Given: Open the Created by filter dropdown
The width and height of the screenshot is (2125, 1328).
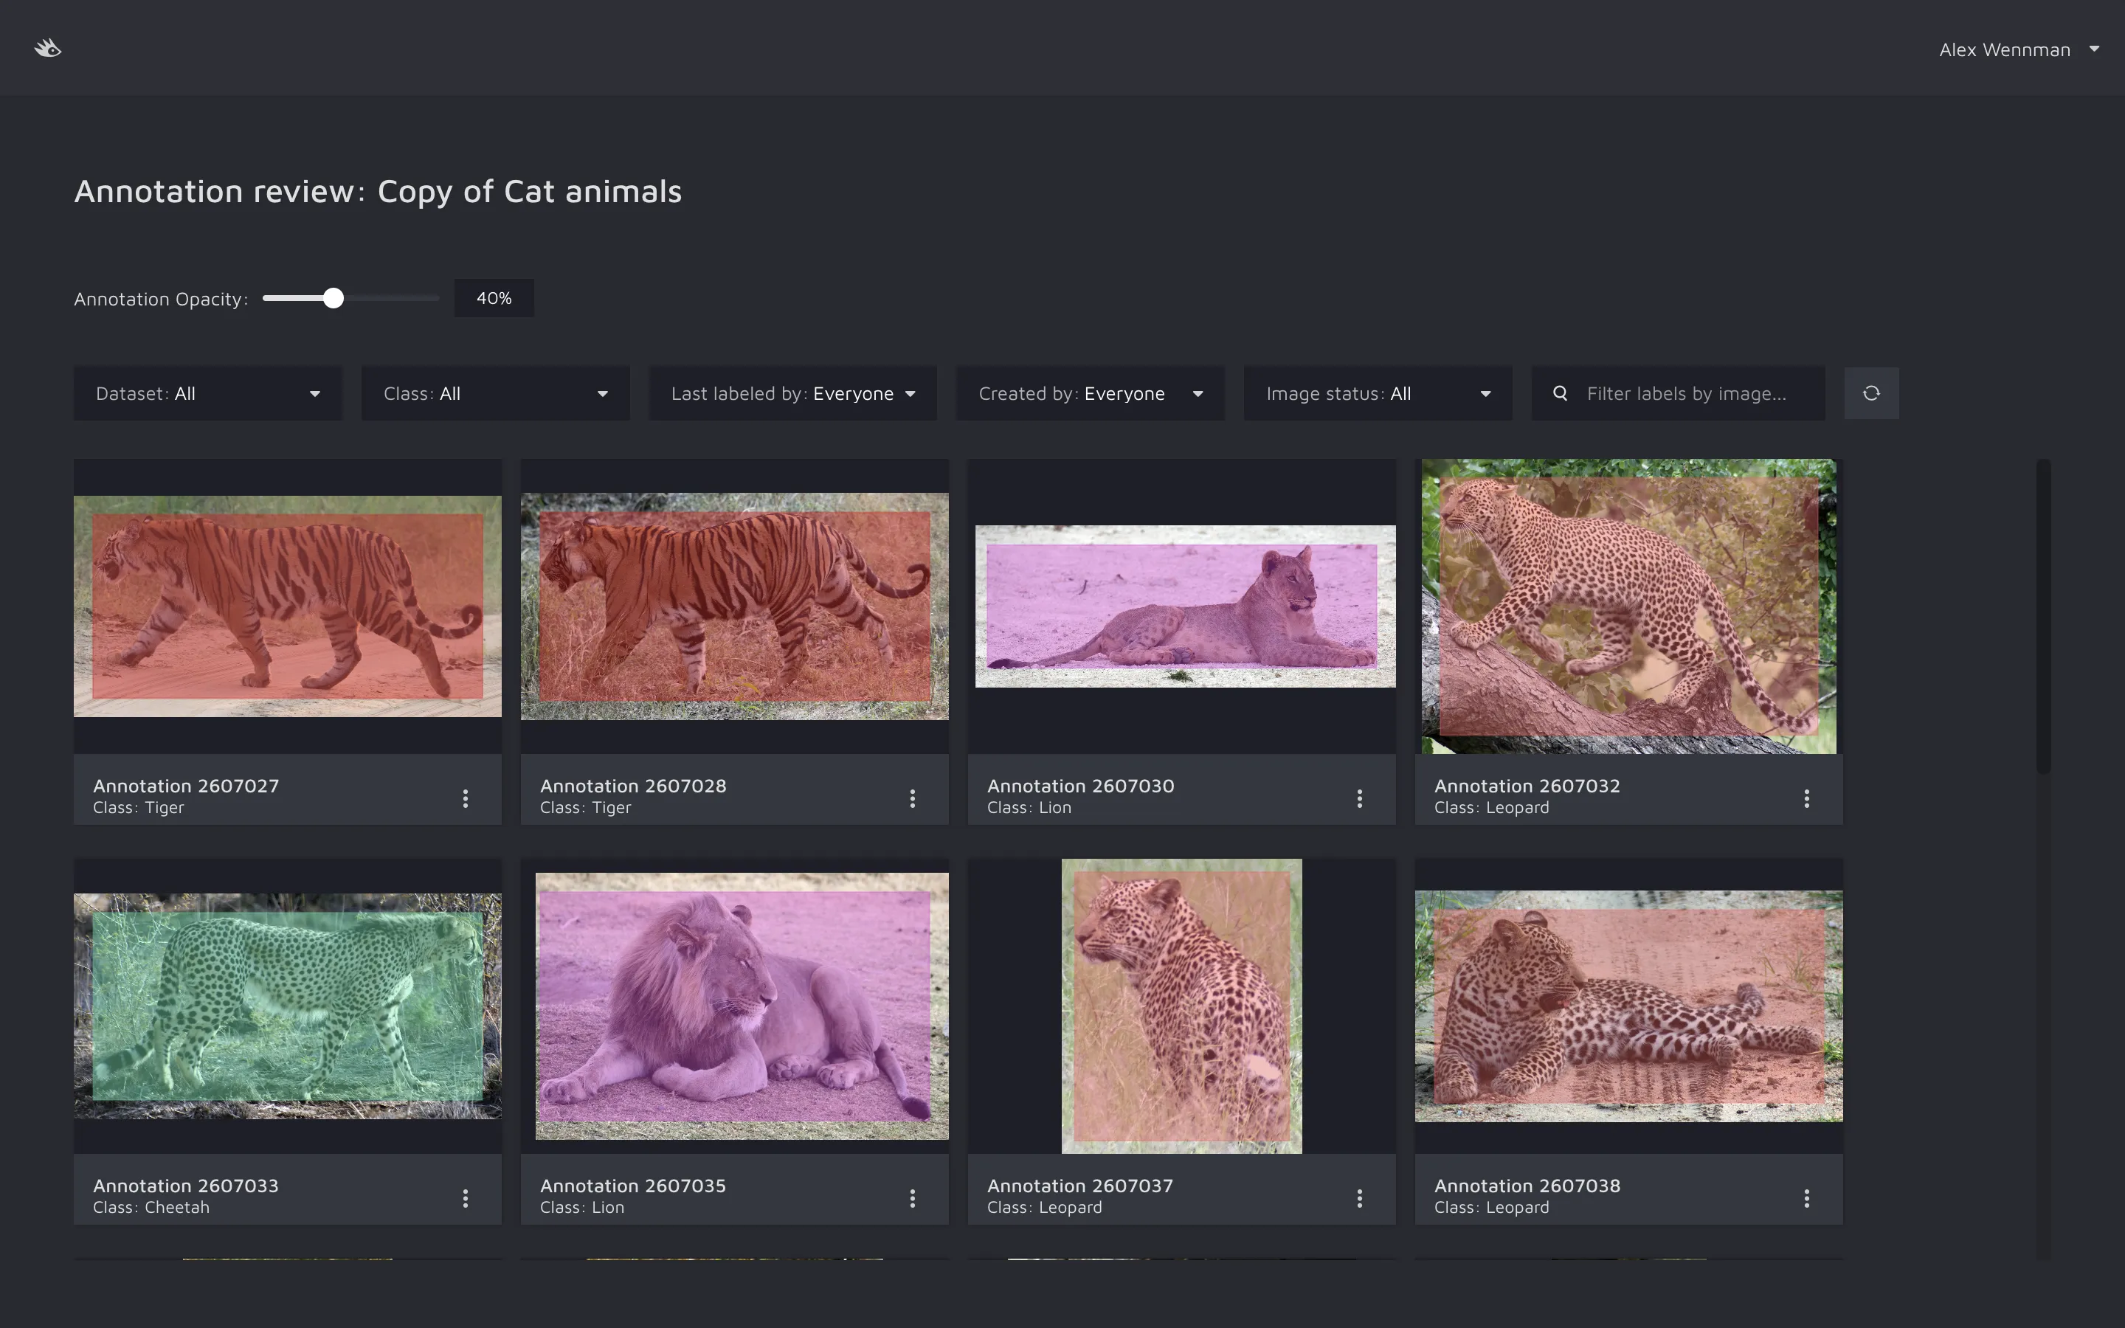Looking at the screenshot, I should [x=1090, y=393].
